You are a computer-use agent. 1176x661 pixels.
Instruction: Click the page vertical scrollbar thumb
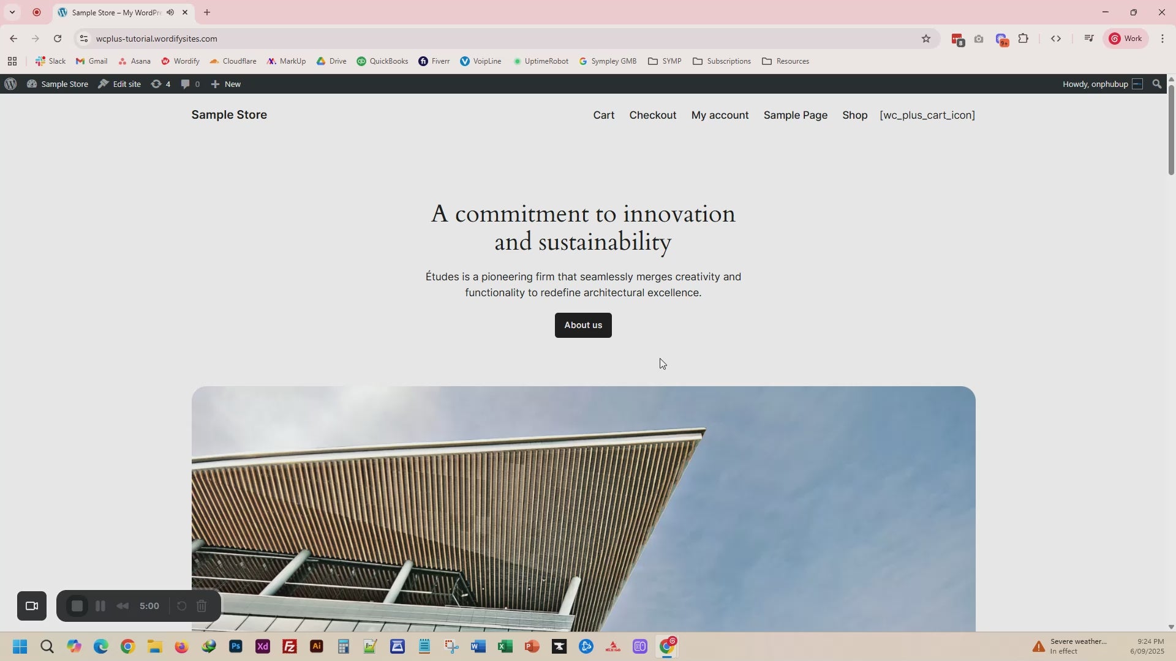1170,129
